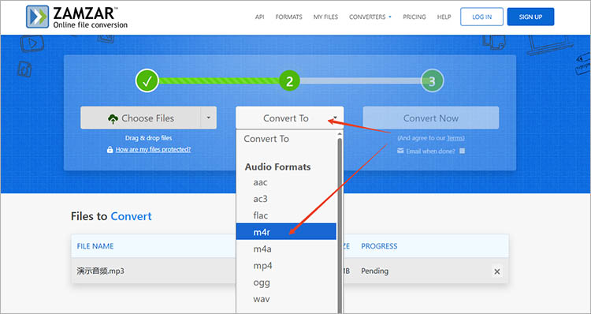Click the FILE NAME column header
Image resolution: width=591 pixels, height=314 pixels.
[x=95, y=246]
